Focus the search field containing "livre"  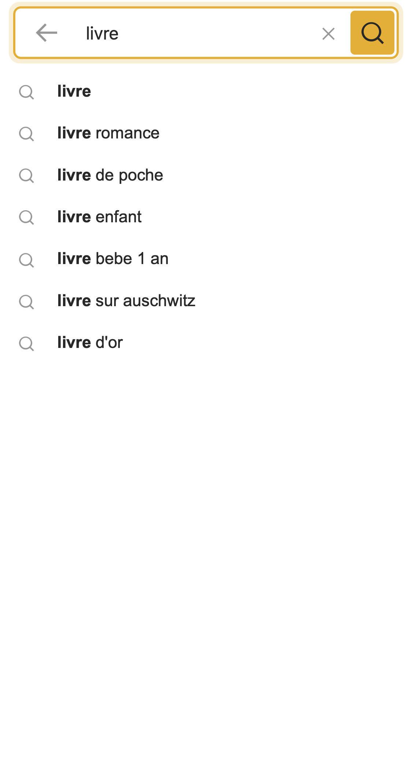(198, 33)
